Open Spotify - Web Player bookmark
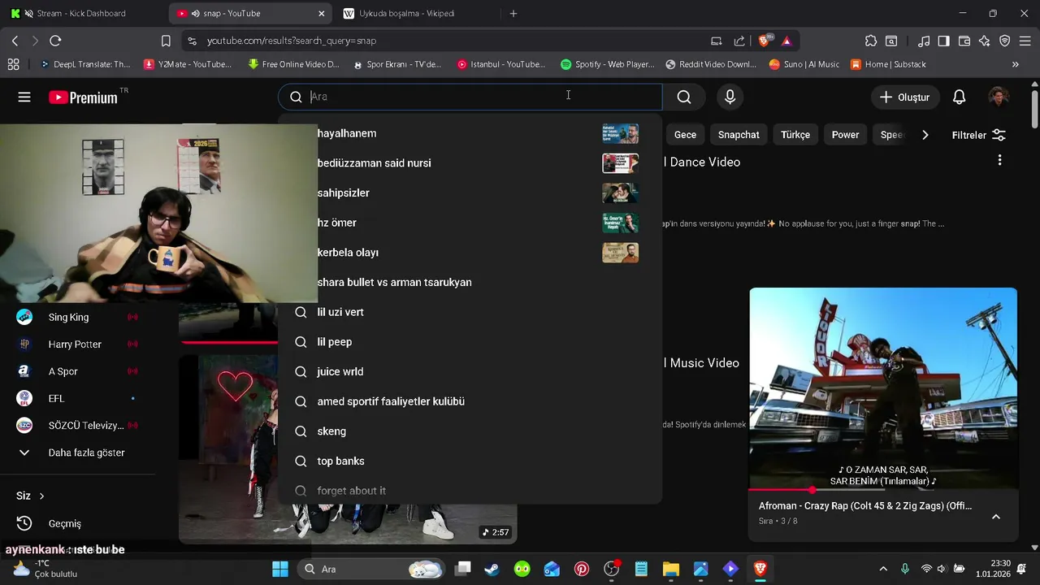Screen dimensions: 1040x585 click(608, 64)
